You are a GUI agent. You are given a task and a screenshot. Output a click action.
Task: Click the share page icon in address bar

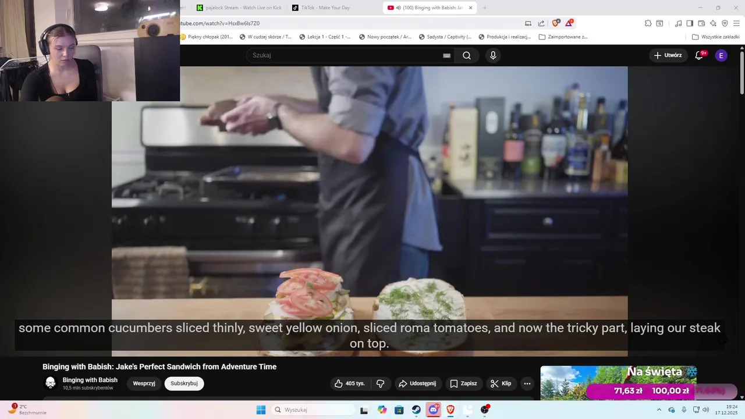(541, 23)
